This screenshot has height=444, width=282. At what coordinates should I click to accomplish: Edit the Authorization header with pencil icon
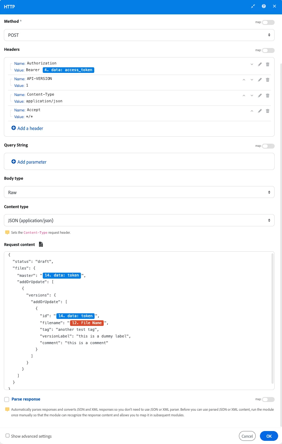(x=260, y=64)
